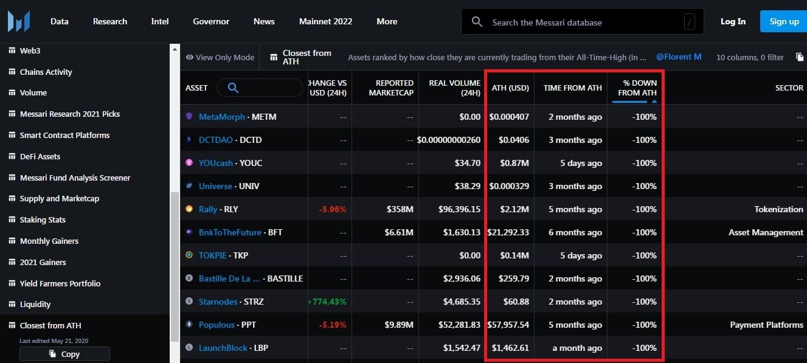Click the slash shortcut icon in search bar
This screenshot has width=807, height=363.
click(x=689, y=22)
